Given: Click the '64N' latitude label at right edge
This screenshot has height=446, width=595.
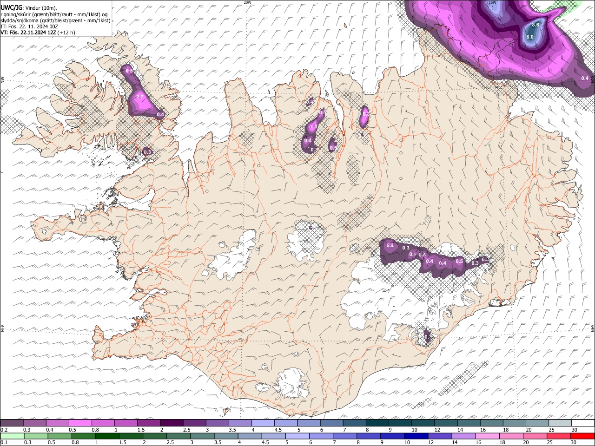Looking at the screenshot, I should [x=593, y=328].
